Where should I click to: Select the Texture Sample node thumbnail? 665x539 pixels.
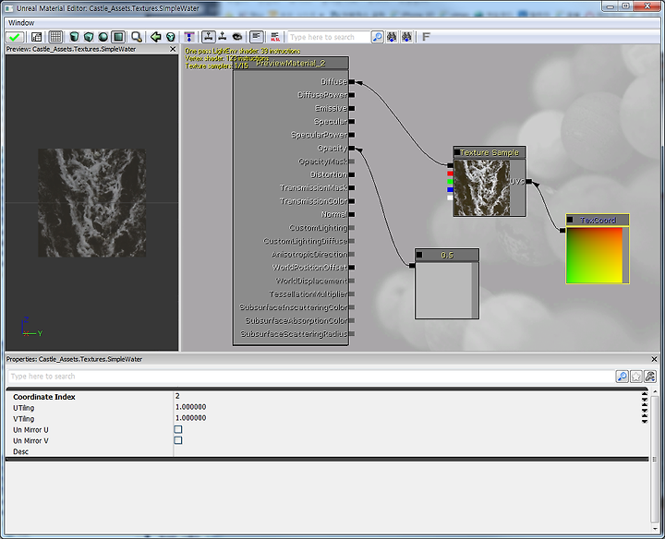482,187
